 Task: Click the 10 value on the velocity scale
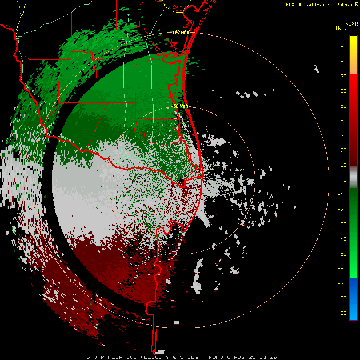[x=344, y=165]
